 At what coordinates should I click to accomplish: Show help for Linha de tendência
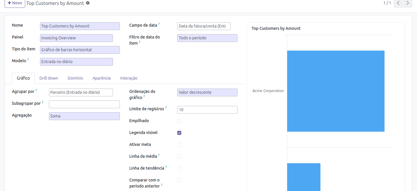click(166, 167)
